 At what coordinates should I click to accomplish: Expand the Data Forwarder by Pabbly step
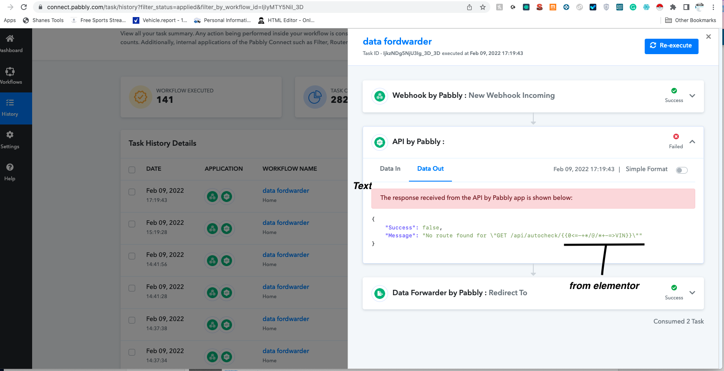point(692,293)
